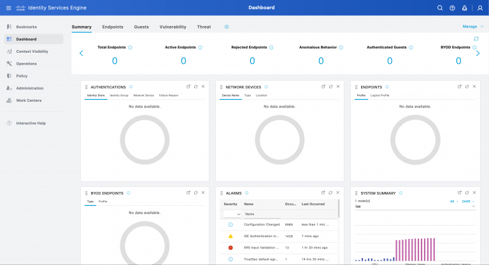Refresh the Endpoints dashlet
Viewport: 489px width, 265px height.
pyautogui.click(x=467, y=86)
